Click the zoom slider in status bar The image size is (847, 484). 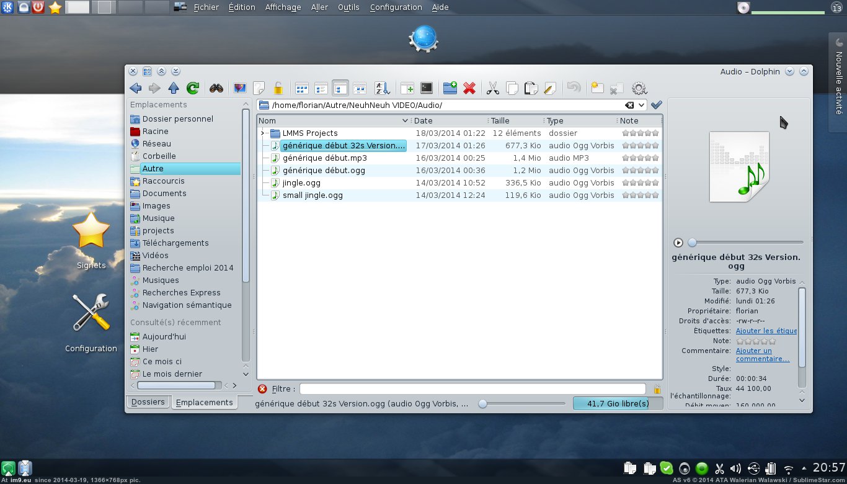[x=483, y=404]
